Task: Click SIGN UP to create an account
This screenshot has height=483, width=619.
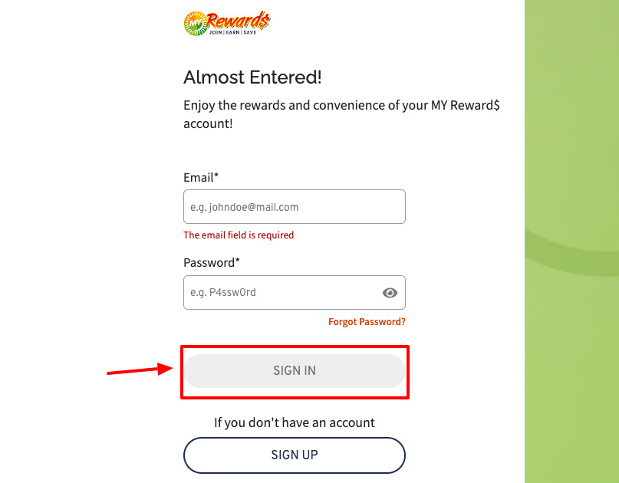Action: pyautogui.click(x=294, y=455)
